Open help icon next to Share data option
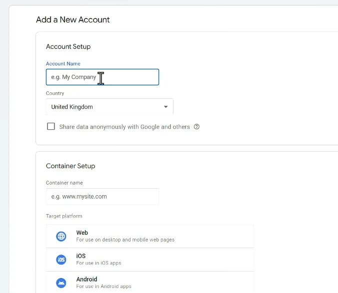Screen dimensions: 338x293 (x=196, y=127)
